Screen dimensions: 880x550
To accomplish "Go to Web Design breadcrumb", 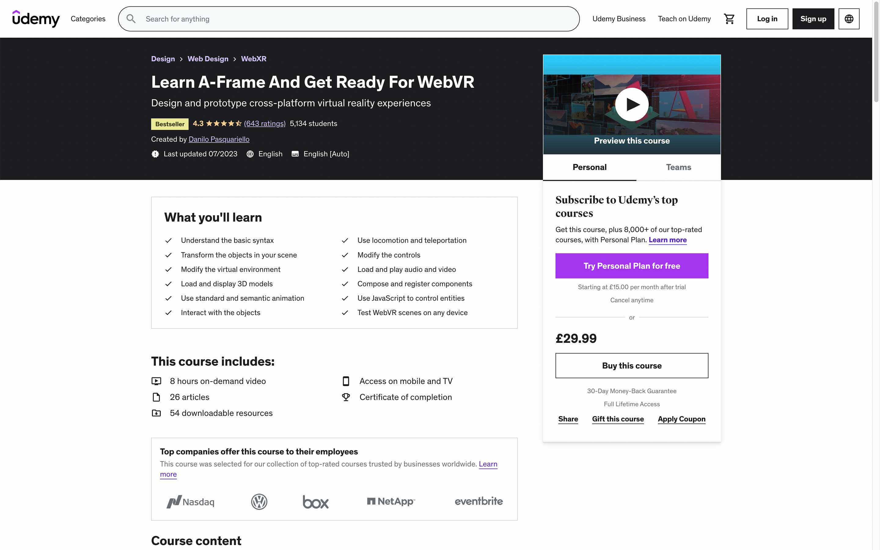I will click(208, 59).
